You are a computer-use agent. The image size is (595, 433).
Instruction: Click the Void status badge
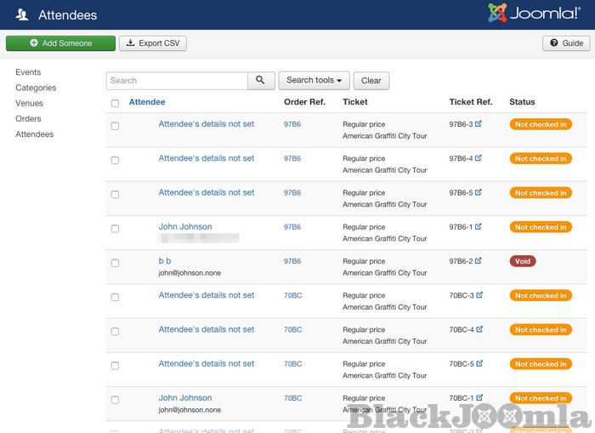pos(523,261)
